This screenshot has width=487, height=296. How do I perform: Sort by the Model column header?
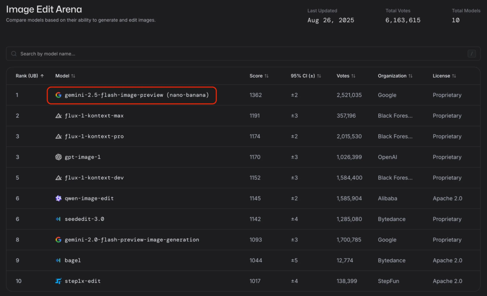click(x=65, y=76)
